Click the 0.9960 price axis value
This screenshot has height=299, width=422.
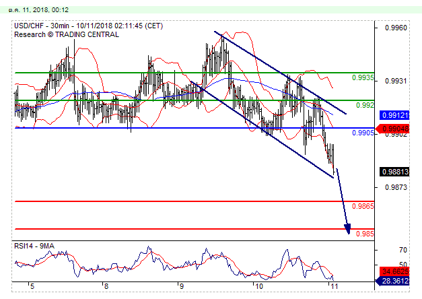(x=396, y=28)
